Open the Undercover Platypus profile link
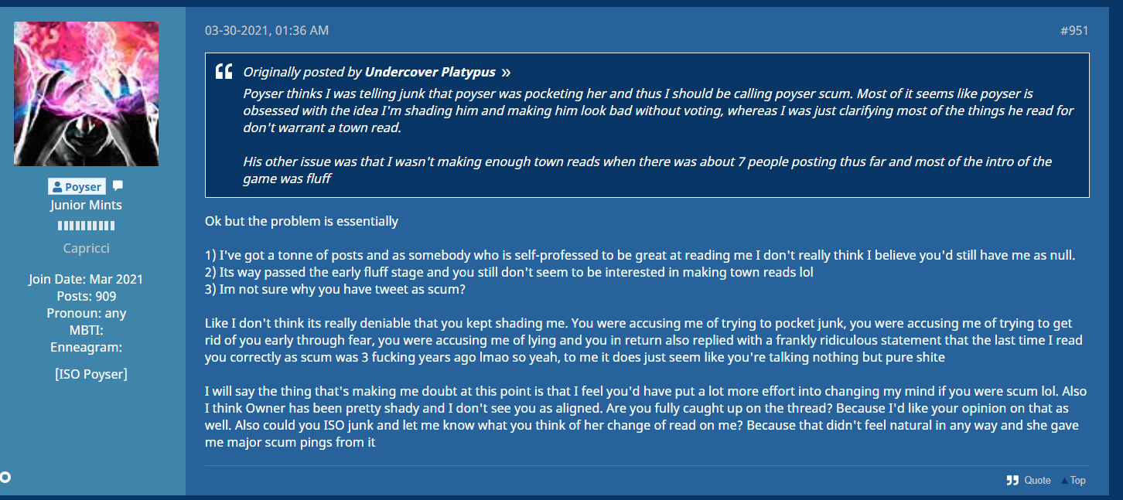This screenshot has width=1123, height=500. [432, 72]
